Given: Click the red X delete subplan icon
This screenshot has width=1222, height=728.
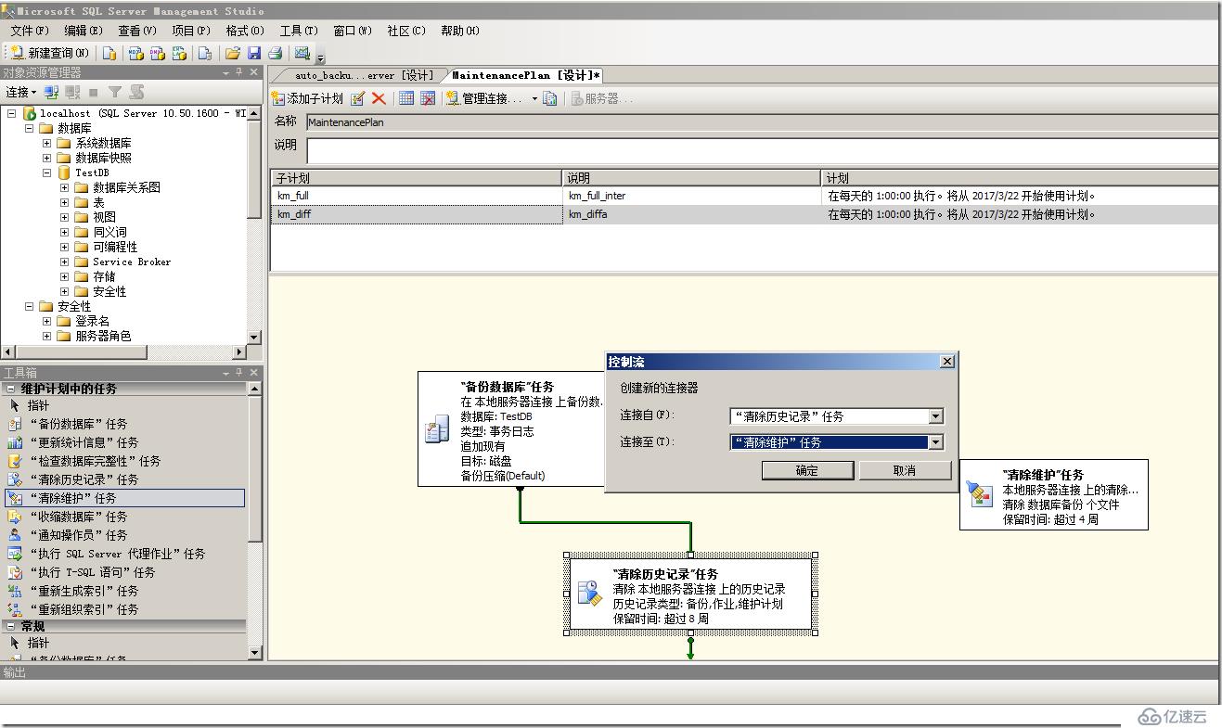Looking at the screenshot, I should pos(379,98).
